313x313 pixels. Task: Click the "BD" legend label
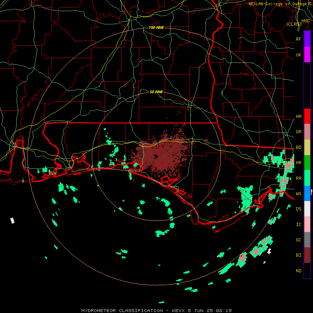(x=299, y=147)
